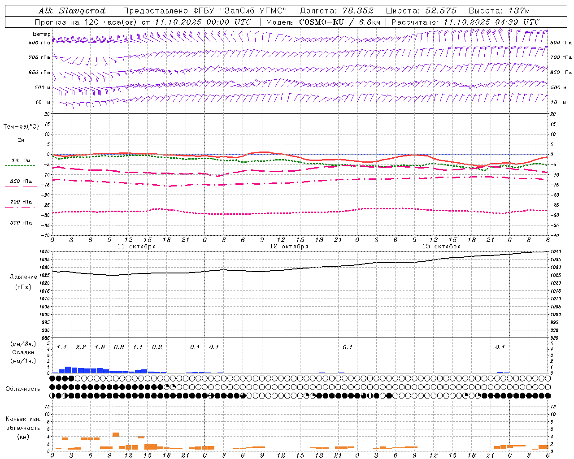Click the '12 октября' date label
Viewport: 574px width, 459px height.
tap(289, 247)
